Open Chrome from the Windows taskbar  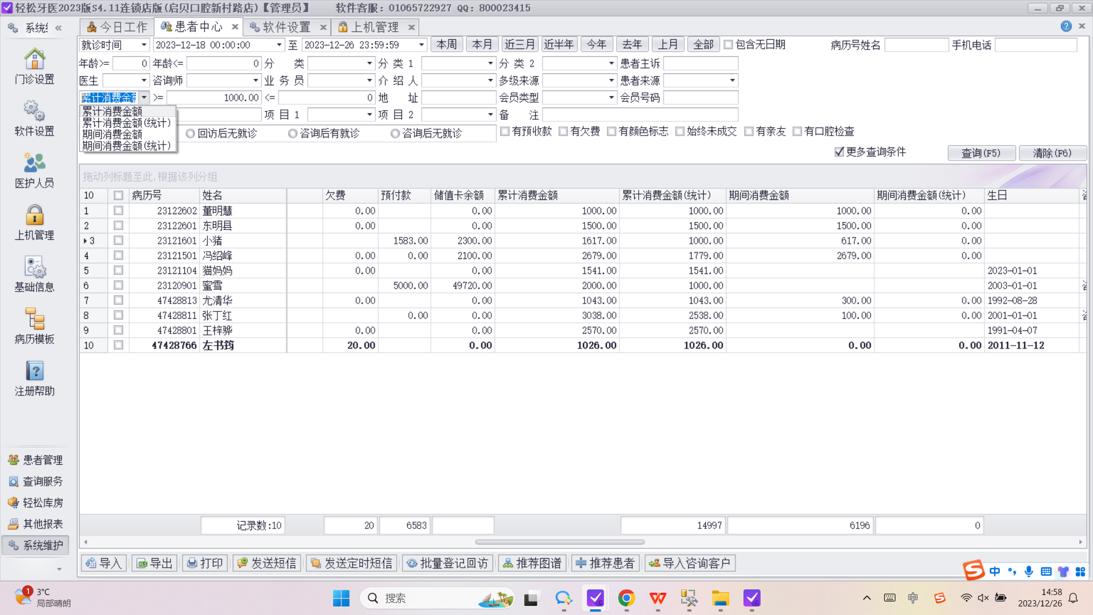(x=626, y=598)
